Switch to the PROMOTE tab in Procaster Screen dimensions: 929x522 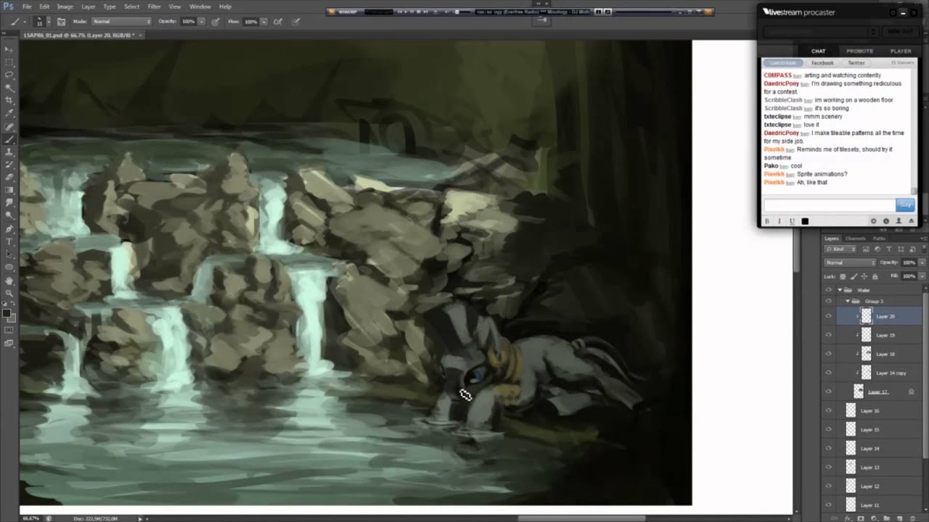tap(859, 51)
